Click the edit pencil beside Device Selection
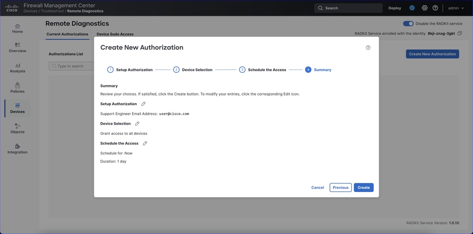This screenshot has height=234, width=473. [x=137, y=124]
